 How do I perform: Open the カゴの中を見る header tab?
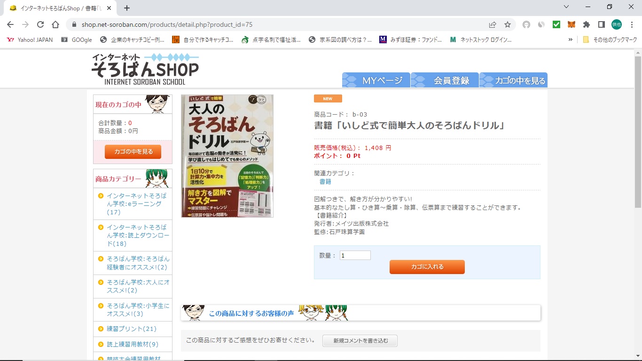coord(513,80)
